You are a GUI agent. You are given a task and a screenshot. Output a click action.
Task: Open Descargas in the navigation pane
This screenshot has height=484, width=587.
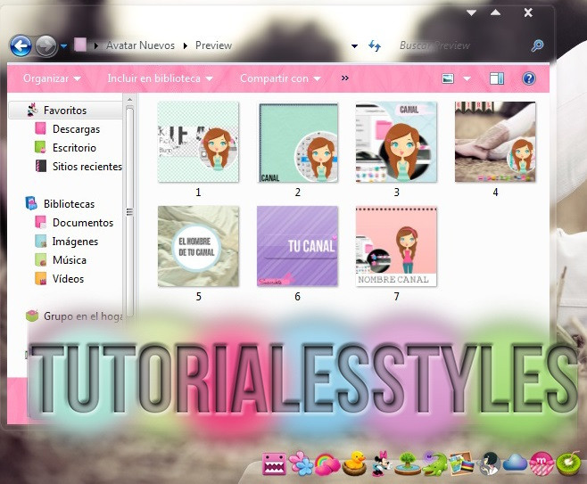pyautogui.click(x=77, y=129)
